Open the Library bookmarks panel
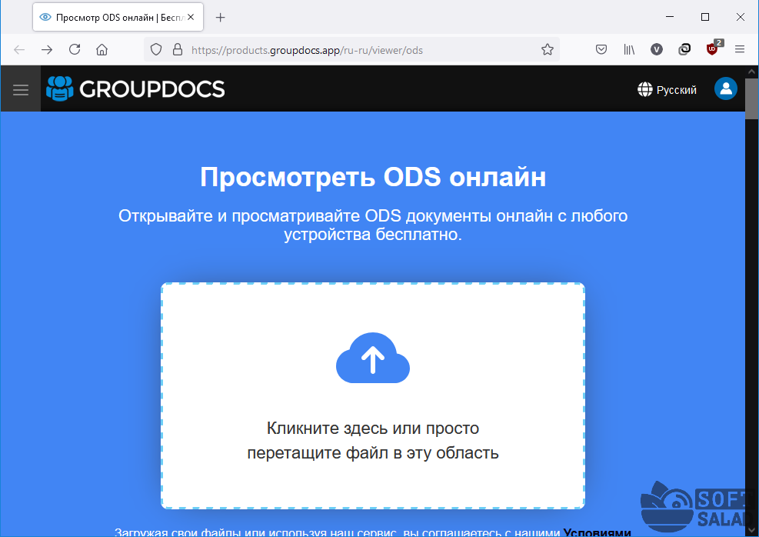The width and height of the screenshot is (759, 537). (629, 49)
